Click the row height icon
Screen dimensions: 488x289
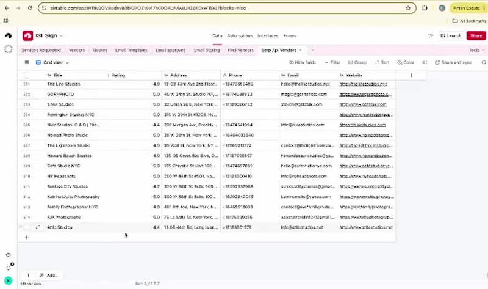click(x=425, y=62)
